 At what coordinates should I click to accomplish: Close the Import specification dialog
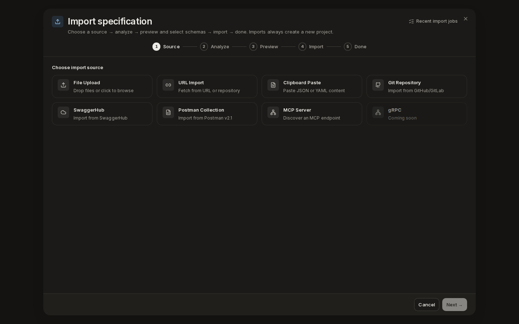coord(466,19)
